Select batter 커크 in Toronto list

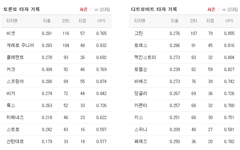pyautogui.click(x=11, y=70)
